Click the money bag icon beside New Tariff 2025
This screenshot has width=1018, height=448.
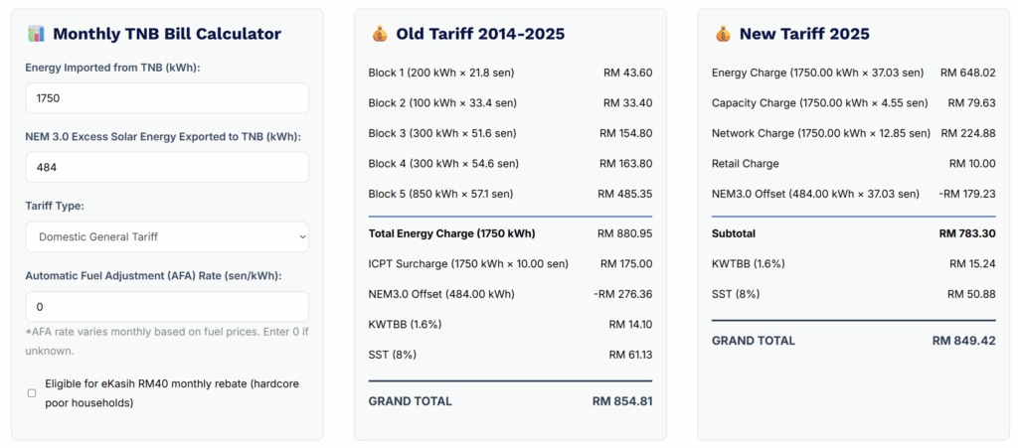pos(723,34)
